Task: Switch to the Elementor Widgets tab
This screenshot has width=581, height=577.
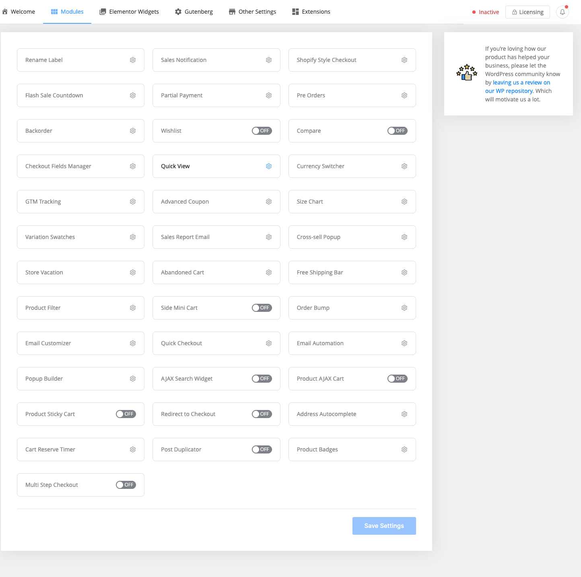Action: tap(129, 12)
